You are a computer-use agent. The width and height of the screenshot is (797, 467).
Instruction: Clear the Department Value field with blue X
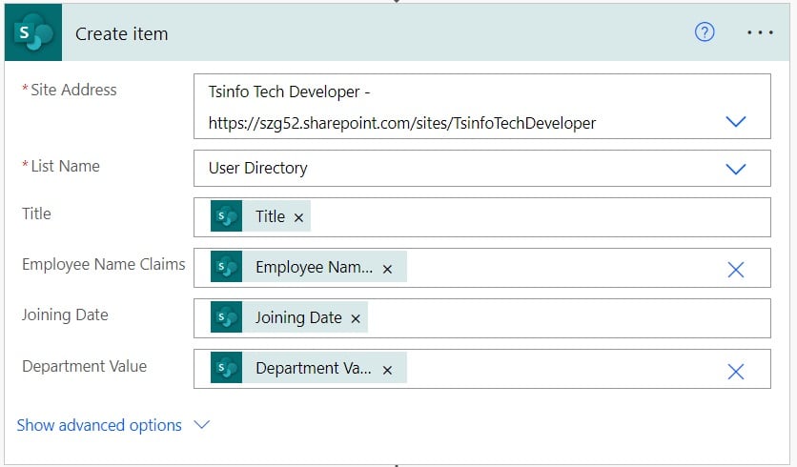tap(735, 372)
